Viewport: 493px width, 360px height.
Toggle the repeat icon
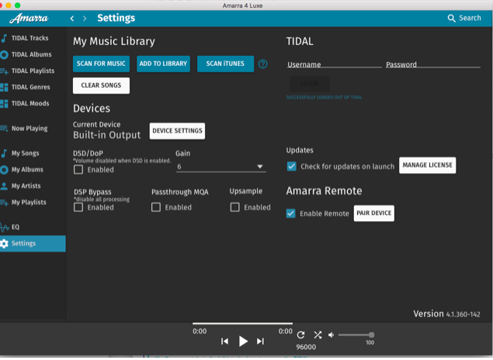pyautogui.click(x=300, y=334)
